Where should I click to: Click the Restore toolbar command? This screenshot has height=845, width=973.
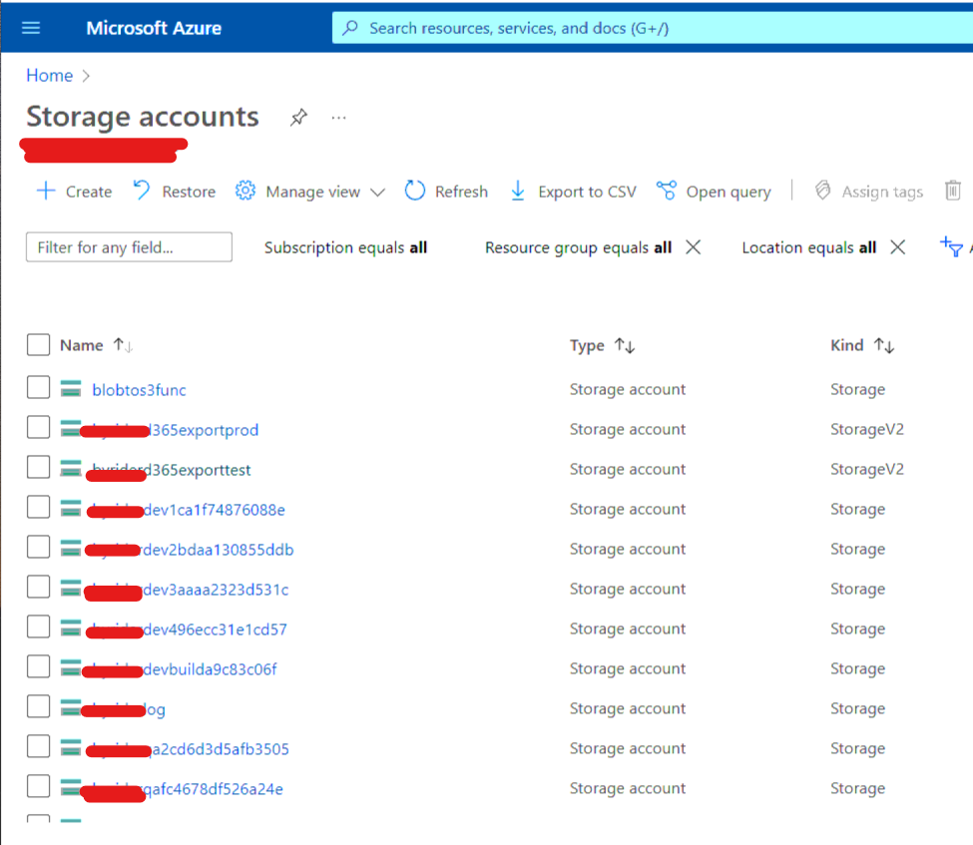click(175, 192)
